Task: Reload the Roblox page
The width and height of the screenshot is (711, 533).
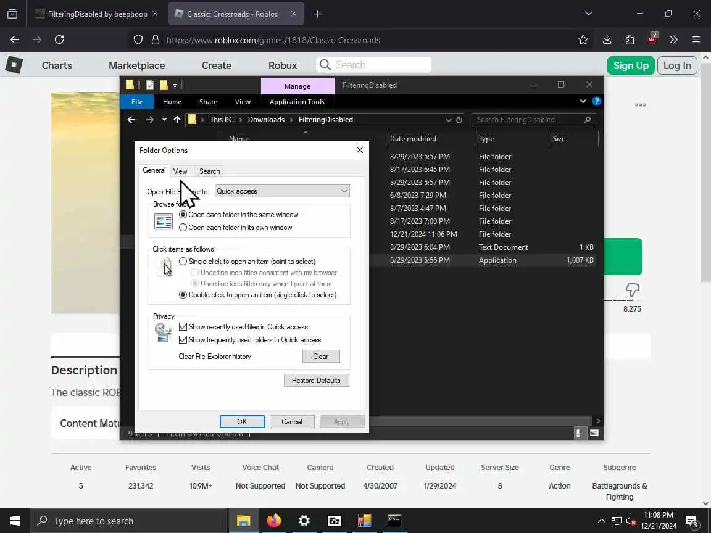Action: 59,40
